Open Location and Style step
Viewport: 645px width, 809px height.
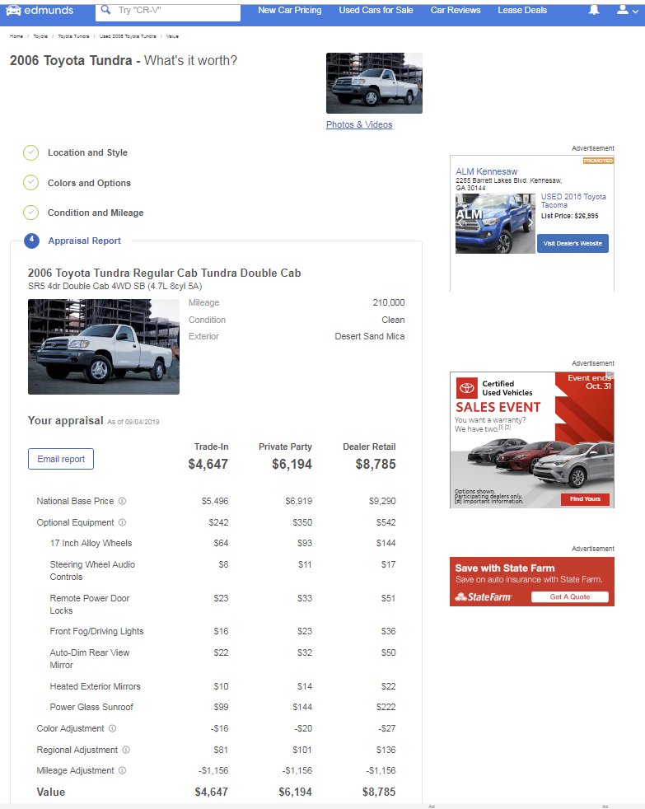[x=87, y=152]
